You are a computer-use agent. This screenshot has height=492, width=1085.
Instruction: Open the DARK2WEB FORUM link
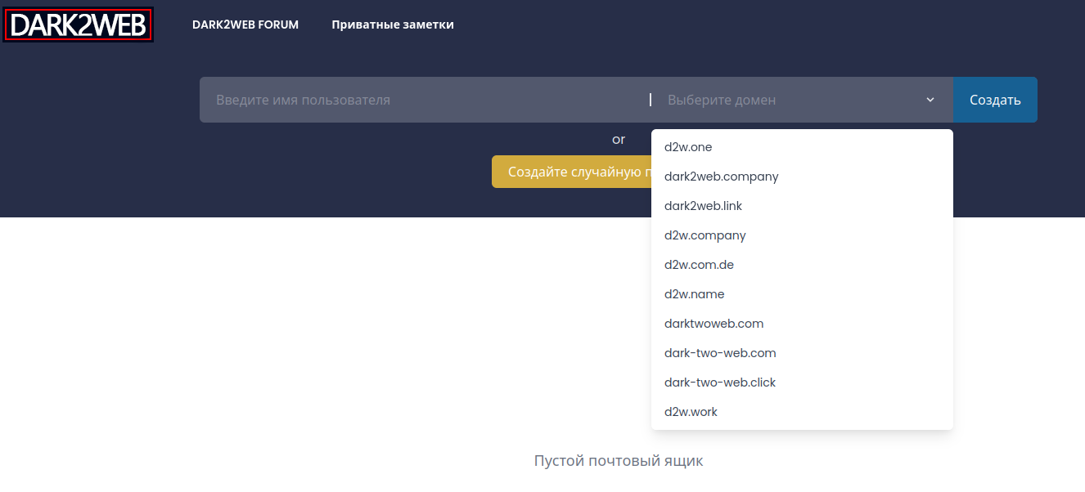point(245,25)
